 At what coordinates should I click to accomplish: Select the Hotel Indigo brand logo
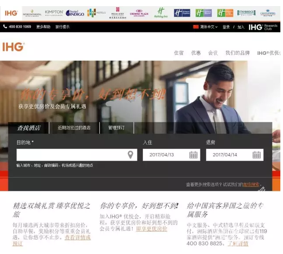[x=75, y=13]
